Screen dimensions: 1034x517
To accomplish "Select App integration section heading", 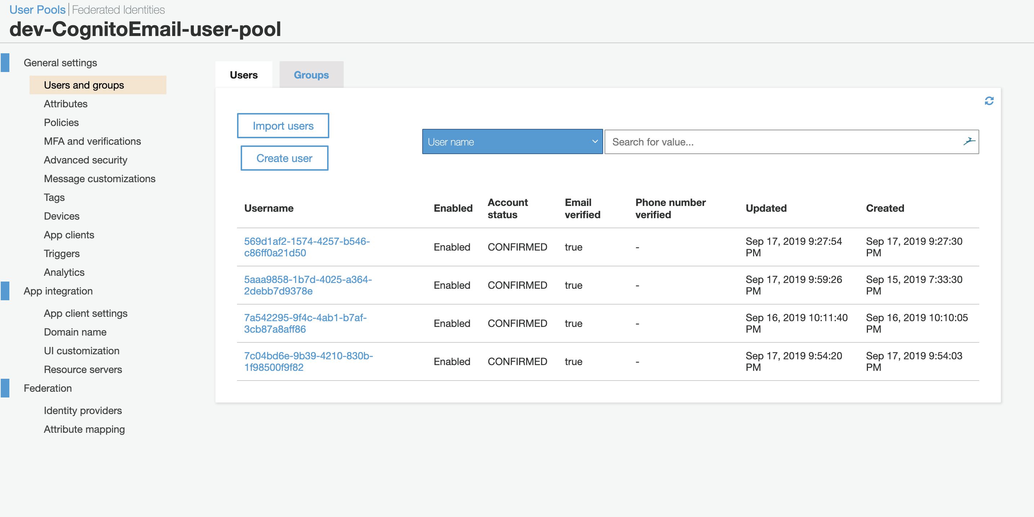I will click(58, 291).
